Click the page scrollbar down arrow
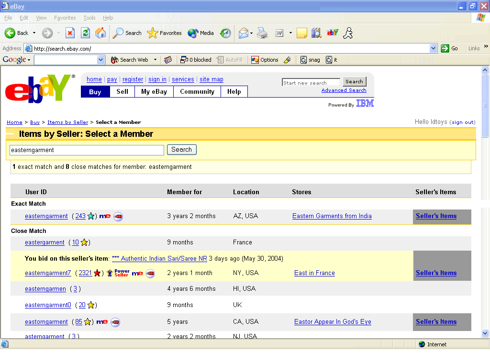This screenshot has height=353, width=490. click(485, 333)
